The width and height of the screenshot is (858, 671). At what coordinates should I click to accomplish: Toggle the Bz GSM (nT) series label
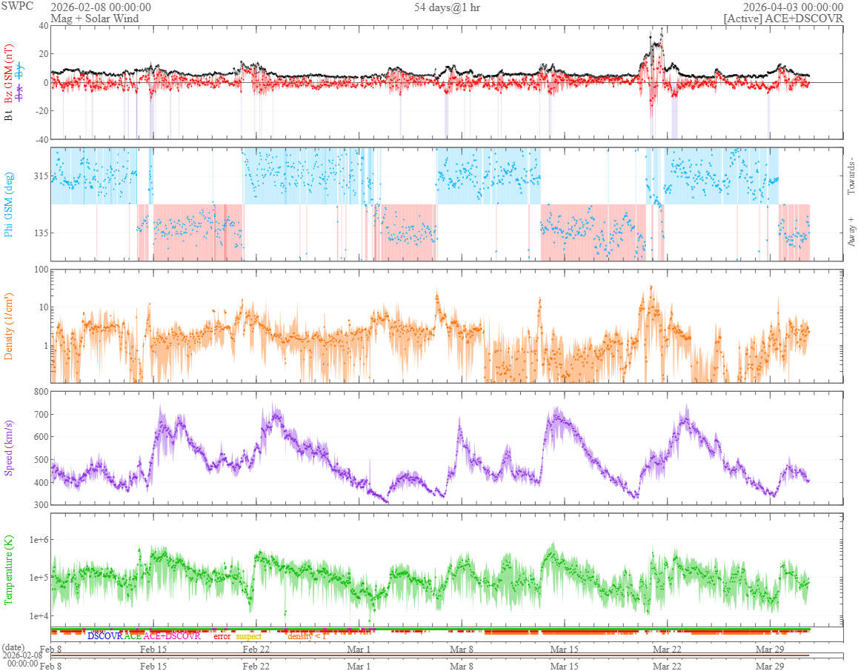[x=8, y=74]
